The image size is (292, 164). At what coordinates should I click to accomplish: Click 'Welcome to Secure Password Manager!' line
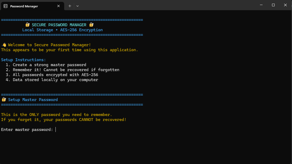(x=49, y=45)
